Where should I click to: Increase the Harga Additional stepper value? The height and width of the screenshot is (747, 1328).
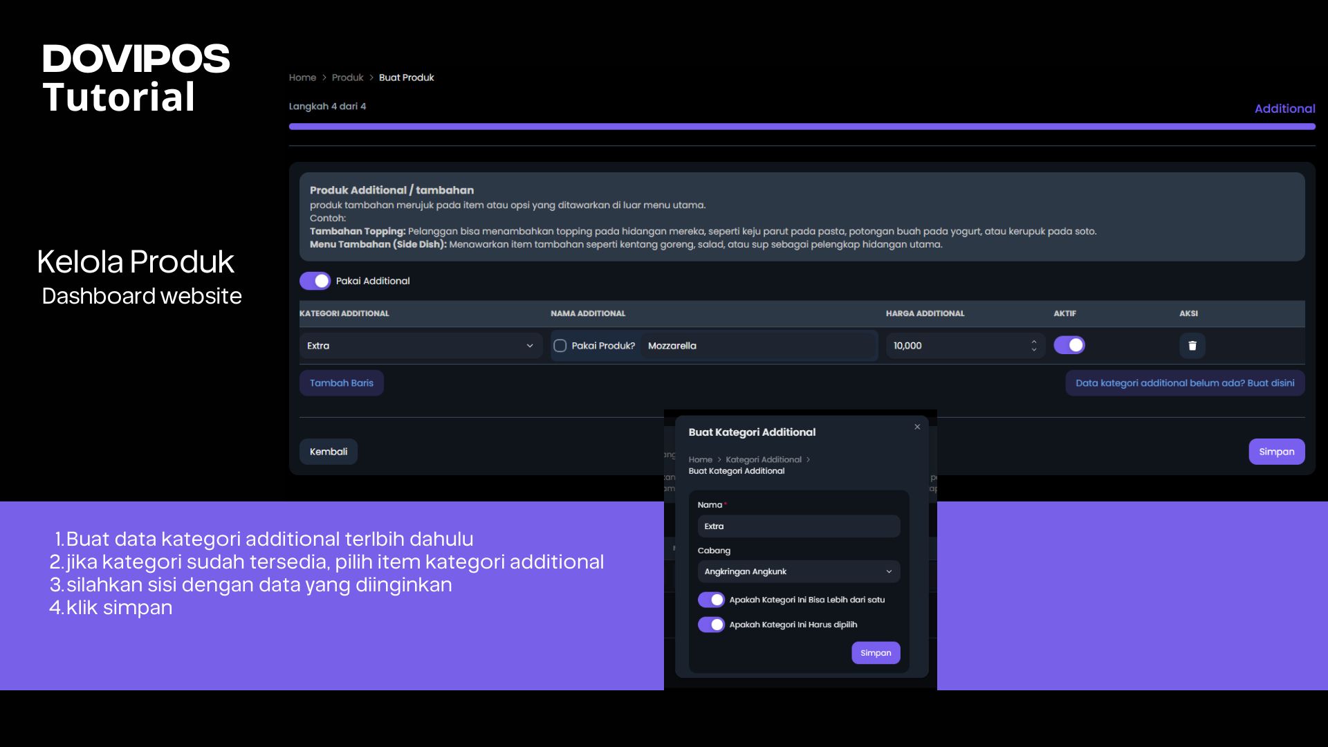pyautogui.click(x=1034, y=341)
